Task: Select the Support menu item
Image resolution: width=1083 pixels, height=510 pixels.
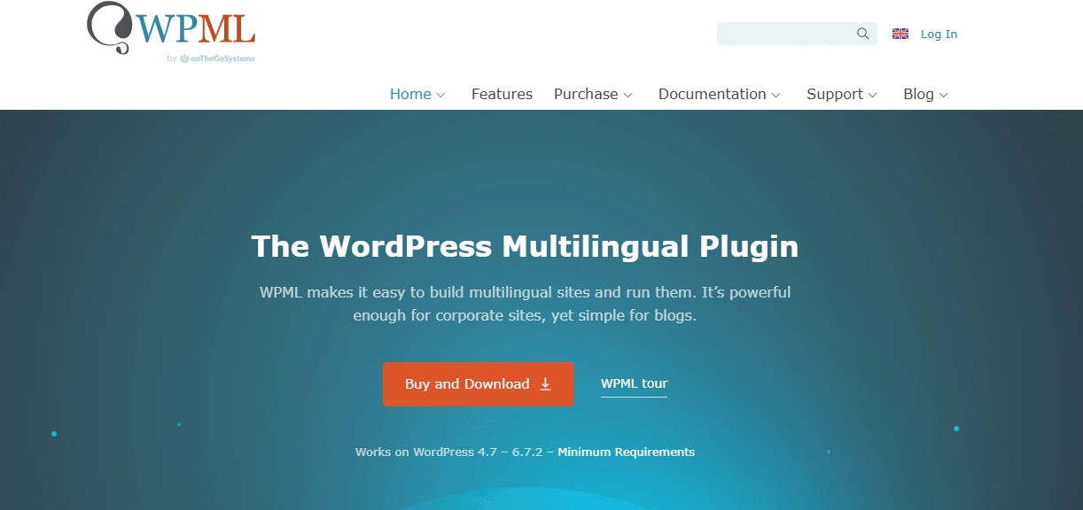Action: [x=834, y=94]
